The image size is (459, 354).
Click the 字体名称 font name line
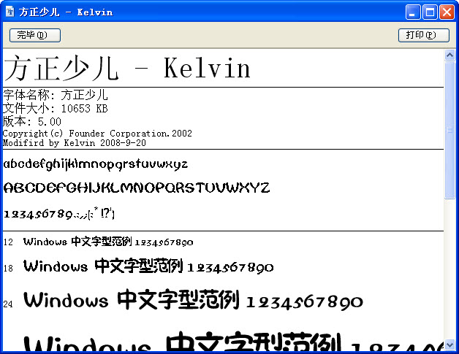[56, 95]
